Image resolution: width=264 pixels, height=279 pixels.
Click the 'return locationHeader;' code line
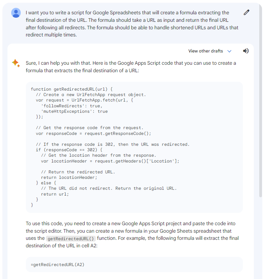click(x=69, y=177)
